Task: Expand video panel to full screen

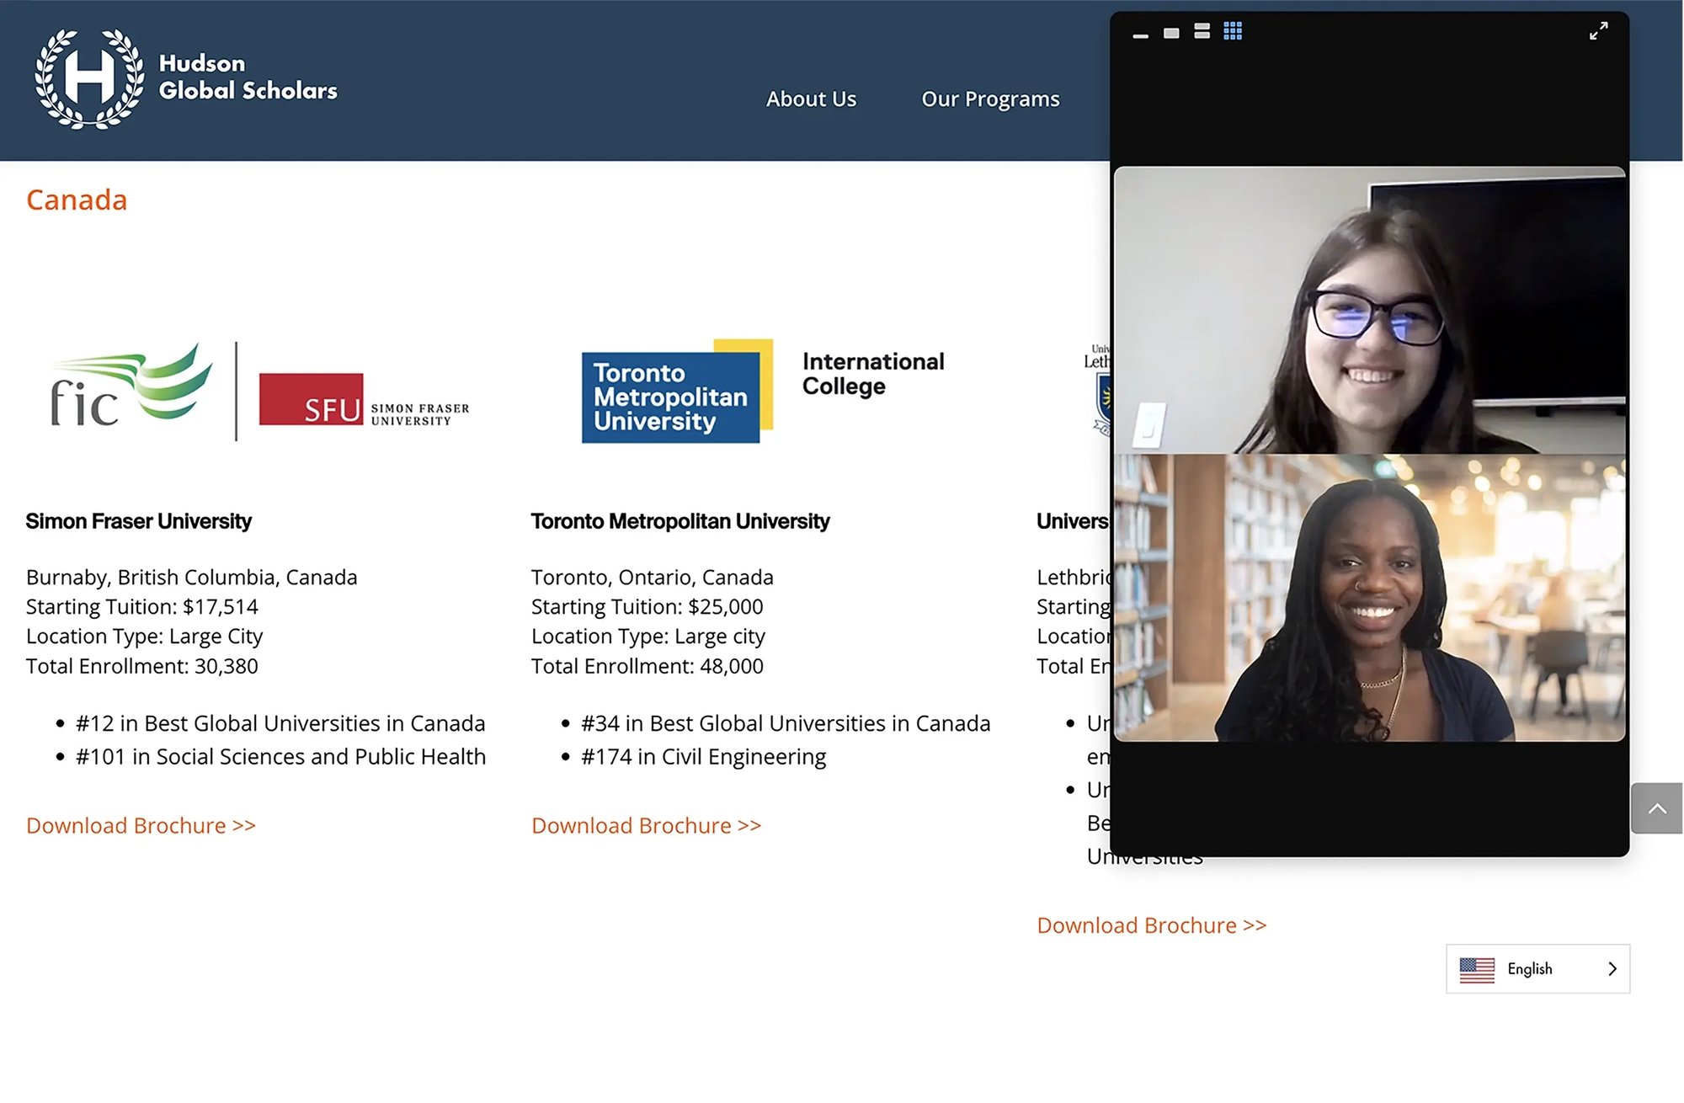Action: (1598, 31)
